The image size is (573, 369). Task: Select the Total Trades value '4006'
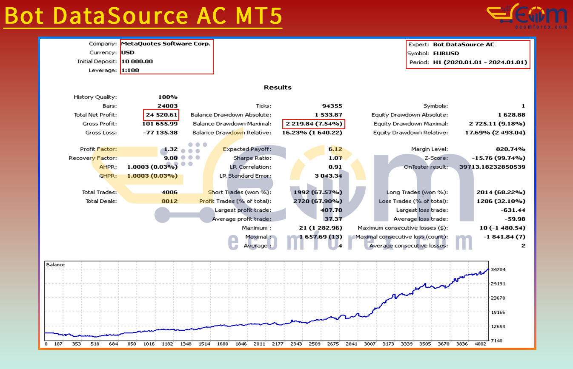coord(169,193)
